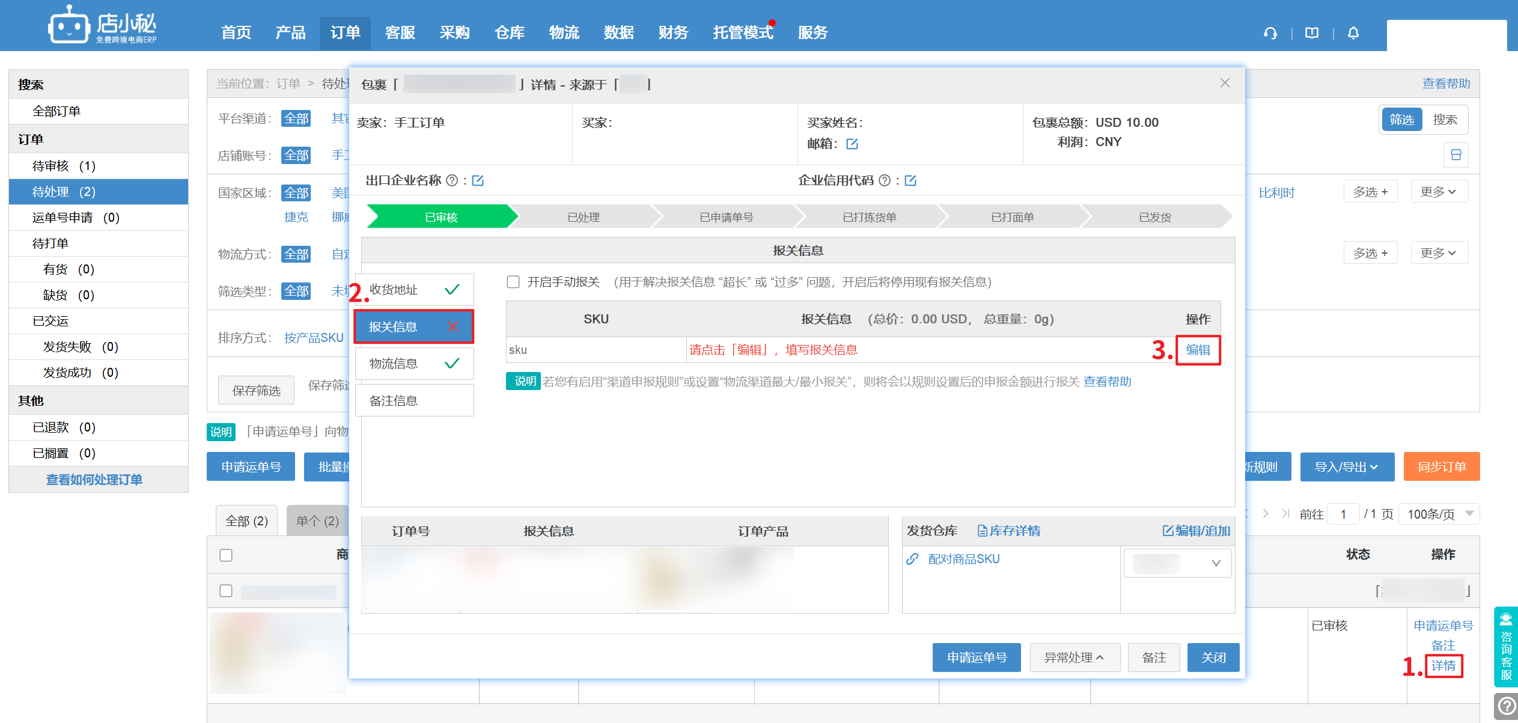Click the 编辑 link in SKU row
Screen dimensions: 1518x723
click(x=1198, y=350)
